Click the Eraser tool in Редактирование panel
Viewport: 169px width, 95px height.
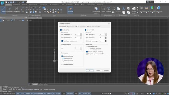click(x=40, y=7)
